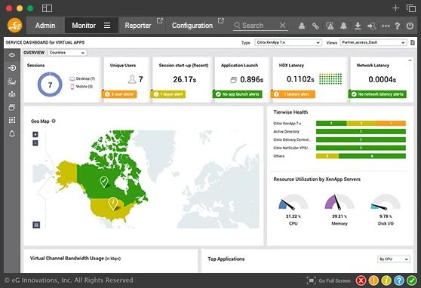This screenshot has height=288, width=421.
Task: Open the Type dropdown Citrix XenApp 7.x
Action: pos(288,42)
